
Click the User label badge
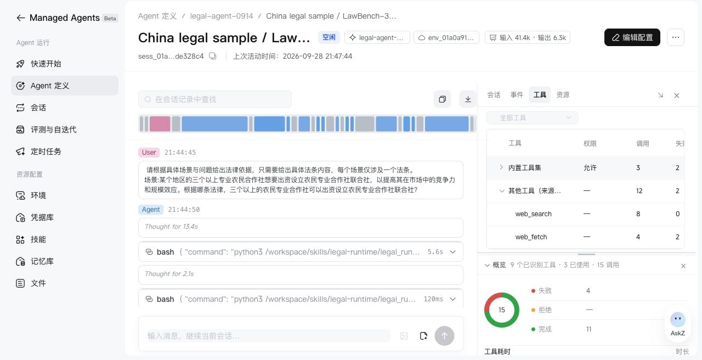149,153
